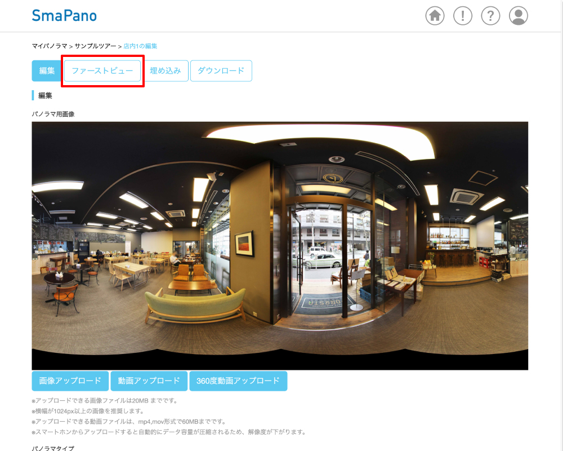The image size is (563, 451).
Task: Switch to the ファーストビュー tab
Action: click(x=102, y=71)
